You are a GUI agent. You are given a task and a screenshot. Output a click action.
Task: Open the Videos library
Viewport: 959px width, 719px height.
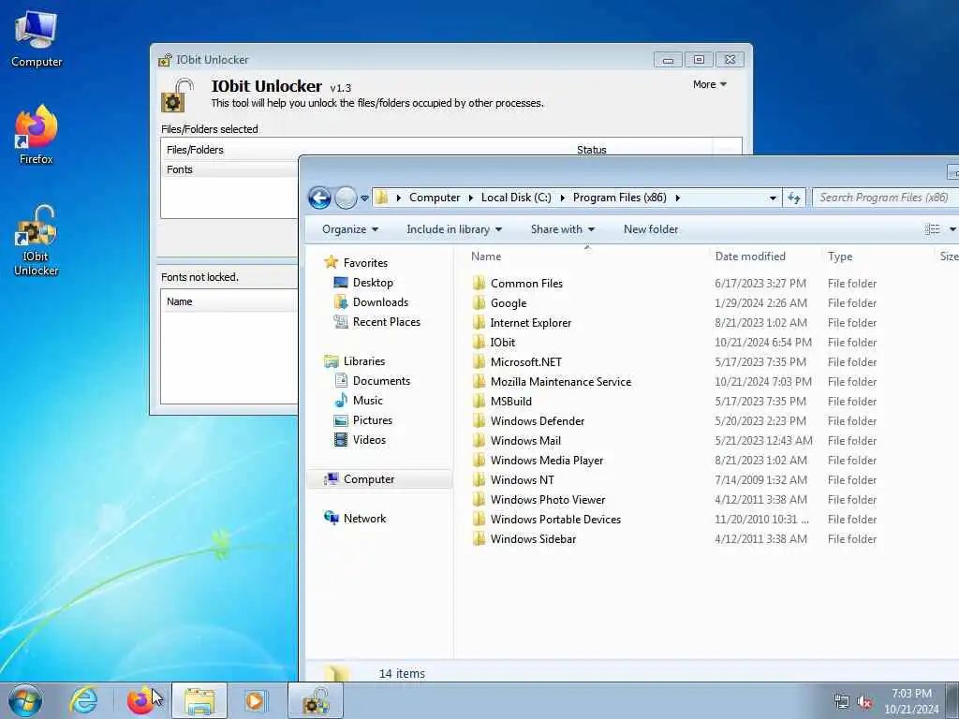click(x=369, y=440)
